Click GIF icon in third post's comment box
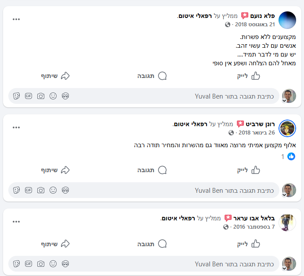 pyautogui.click(x=29, y=264)
